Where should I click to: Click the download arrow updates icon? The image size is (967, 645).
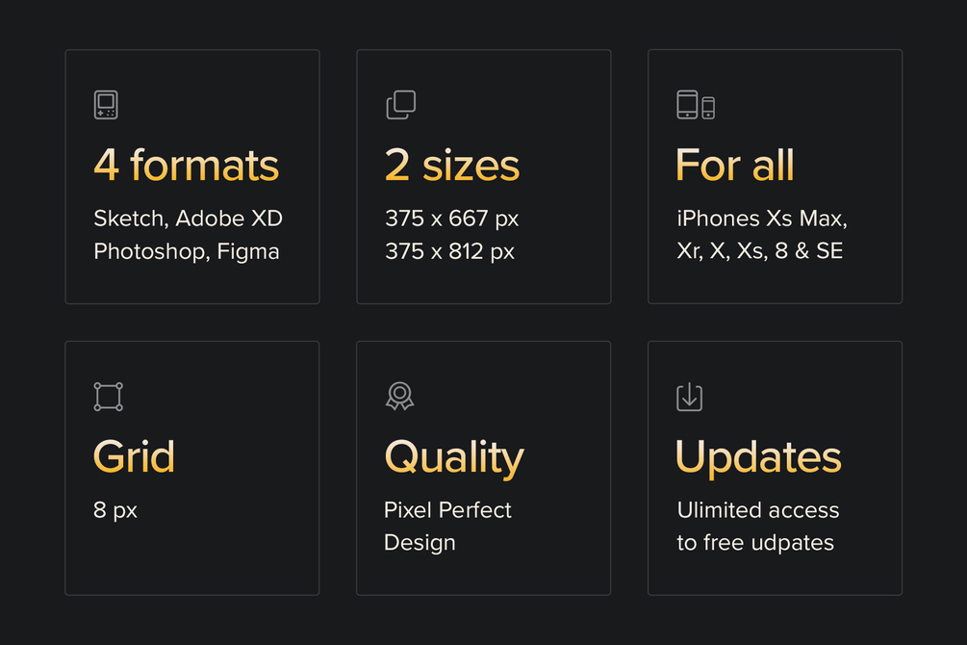click(689, 397)
